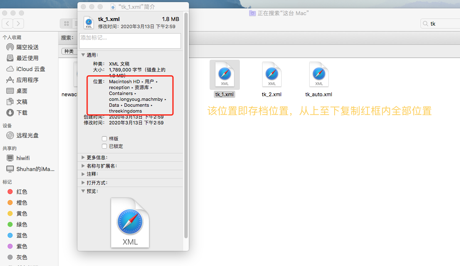Image resolution: width=460 pixels, height=266 pixels.
Task: Click search magnifier icon in Finder
Action: (x=425, y=24)
